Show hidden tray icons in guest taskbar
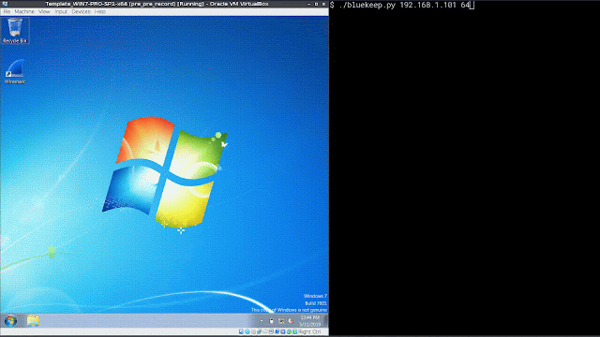 pos(262,320)
